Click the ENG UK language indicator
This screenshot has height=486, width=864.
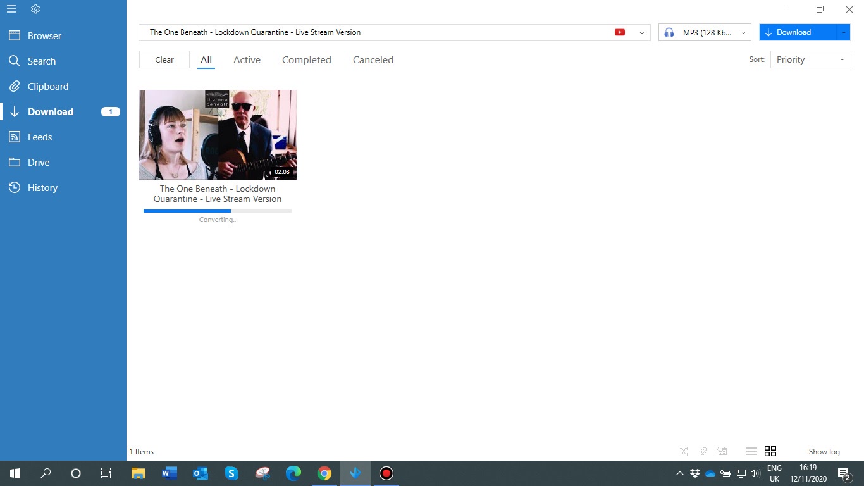(774, 473)
